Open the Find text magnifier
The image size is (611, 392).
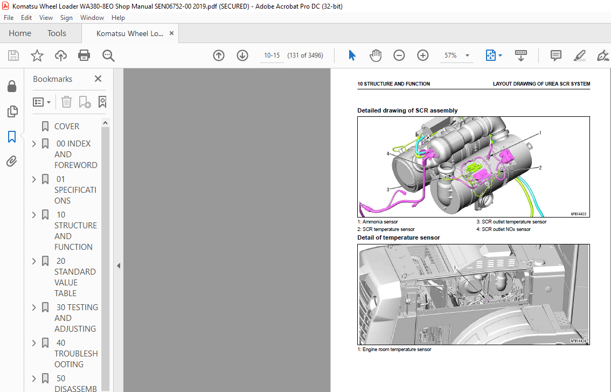click(x=108, y=55)
